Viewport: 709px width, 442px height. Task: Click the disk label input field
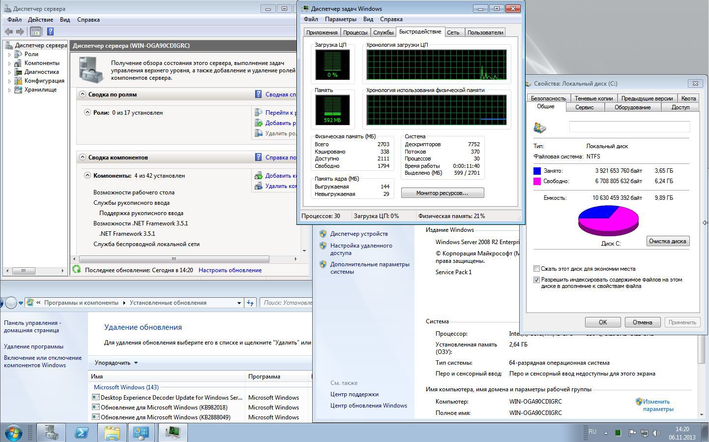click(x=629, y=127)
